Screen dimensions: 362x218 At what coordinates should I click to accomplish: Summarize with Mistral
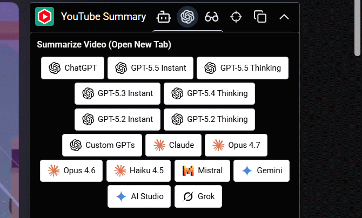coord(202,171)
